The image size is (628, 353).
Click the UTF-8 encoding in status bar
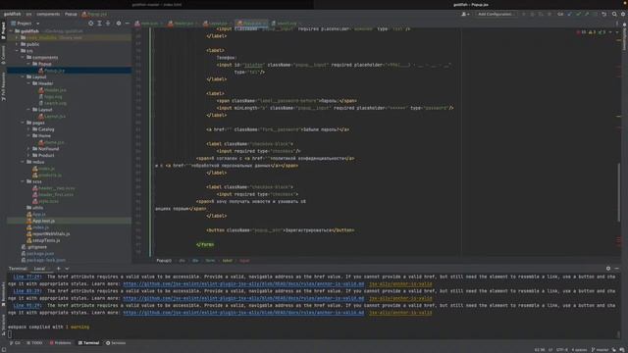click(562, 350)
